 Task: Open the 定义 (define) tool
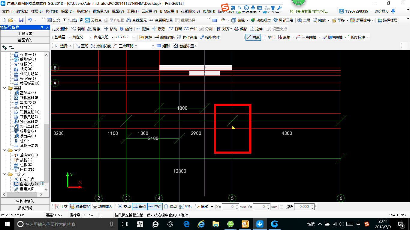54,20
